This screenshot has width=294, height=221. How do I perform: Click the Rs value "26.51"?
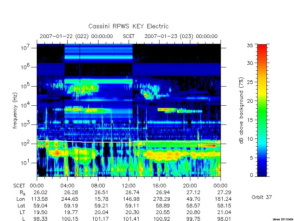tap(101, 192)
